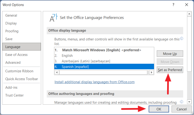Close the Word Options dialog
This screenshot has width=194, height=115.
point(187,5)
